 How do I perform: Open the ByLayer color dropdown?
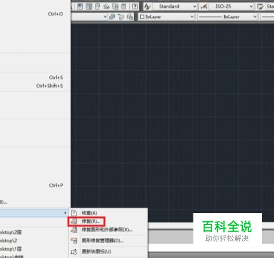167,17
